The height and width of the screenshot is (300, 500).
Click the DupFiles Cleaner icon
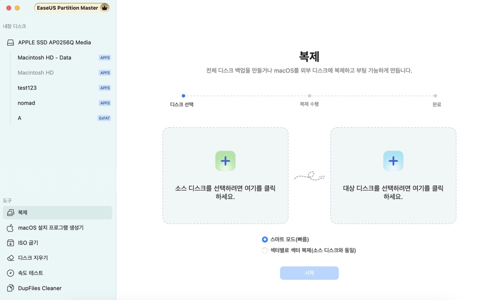tap(11, 288)
